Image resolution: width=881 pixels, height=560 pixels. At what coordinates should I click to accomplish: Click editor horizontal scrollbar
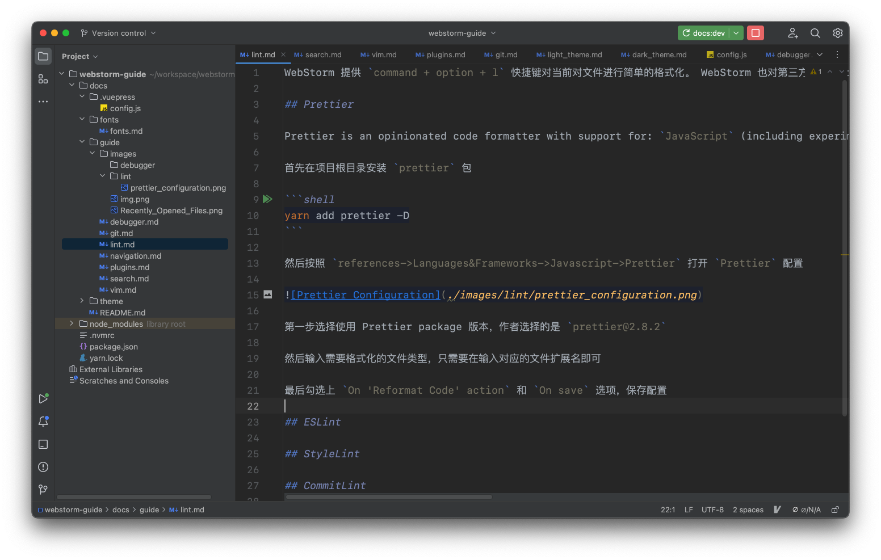click(389, 497)
